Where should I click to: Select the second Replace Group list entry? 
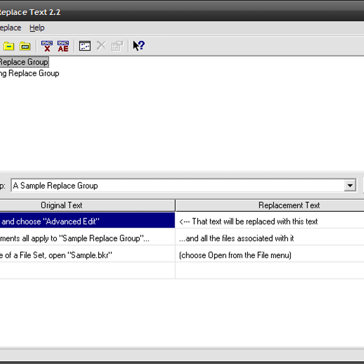[30, 73]
